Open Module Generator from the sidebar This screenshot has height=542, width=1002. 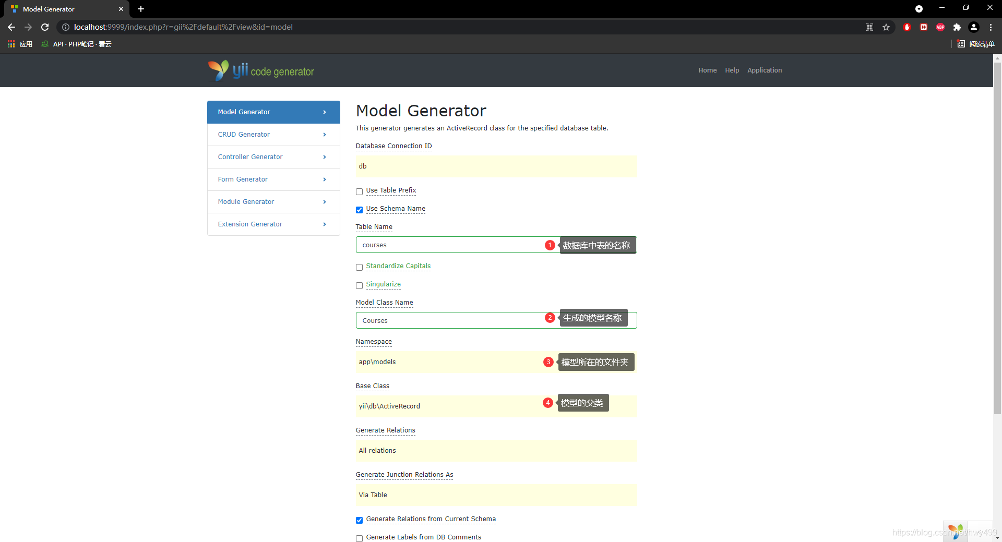pyautogui.click(x=273, y=202)
